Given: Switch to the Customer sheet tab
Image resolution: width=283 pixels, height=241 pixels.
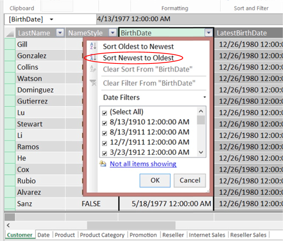Looking at the screenshot, I should 20,235.
